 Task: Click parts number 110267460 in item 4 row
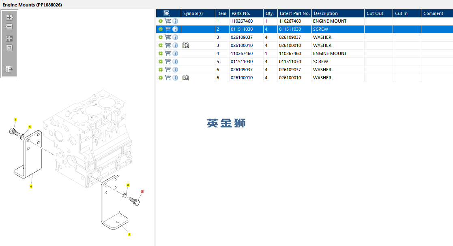click(x=242, y=53)
